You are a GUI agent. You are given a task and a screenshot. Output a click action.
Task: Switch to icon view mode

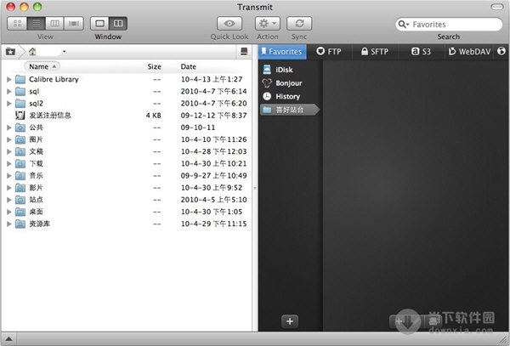coord(17,24)
